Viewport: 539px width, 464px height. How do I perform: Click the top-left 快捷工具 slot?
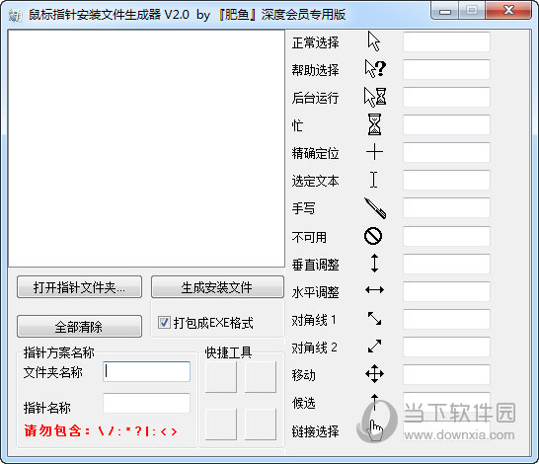(221, 377)
